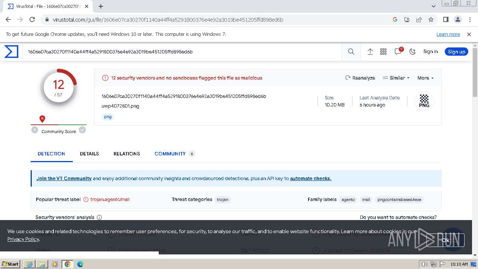Switch to the RELATIONS tab

[x=127, y=154]
